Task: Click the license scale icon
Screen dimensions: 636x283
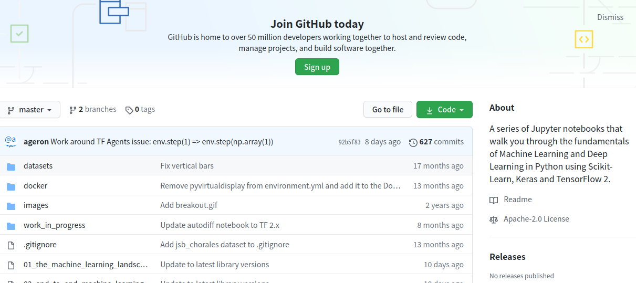Action: [494, 219]
